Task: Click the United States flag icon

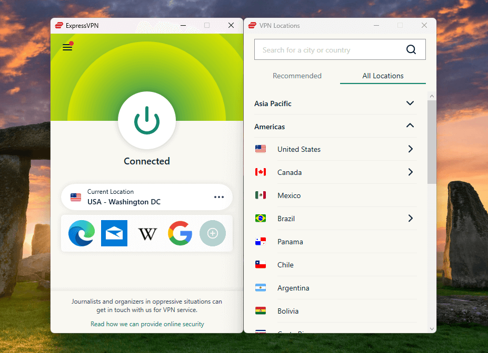Action: pos(261,149)
